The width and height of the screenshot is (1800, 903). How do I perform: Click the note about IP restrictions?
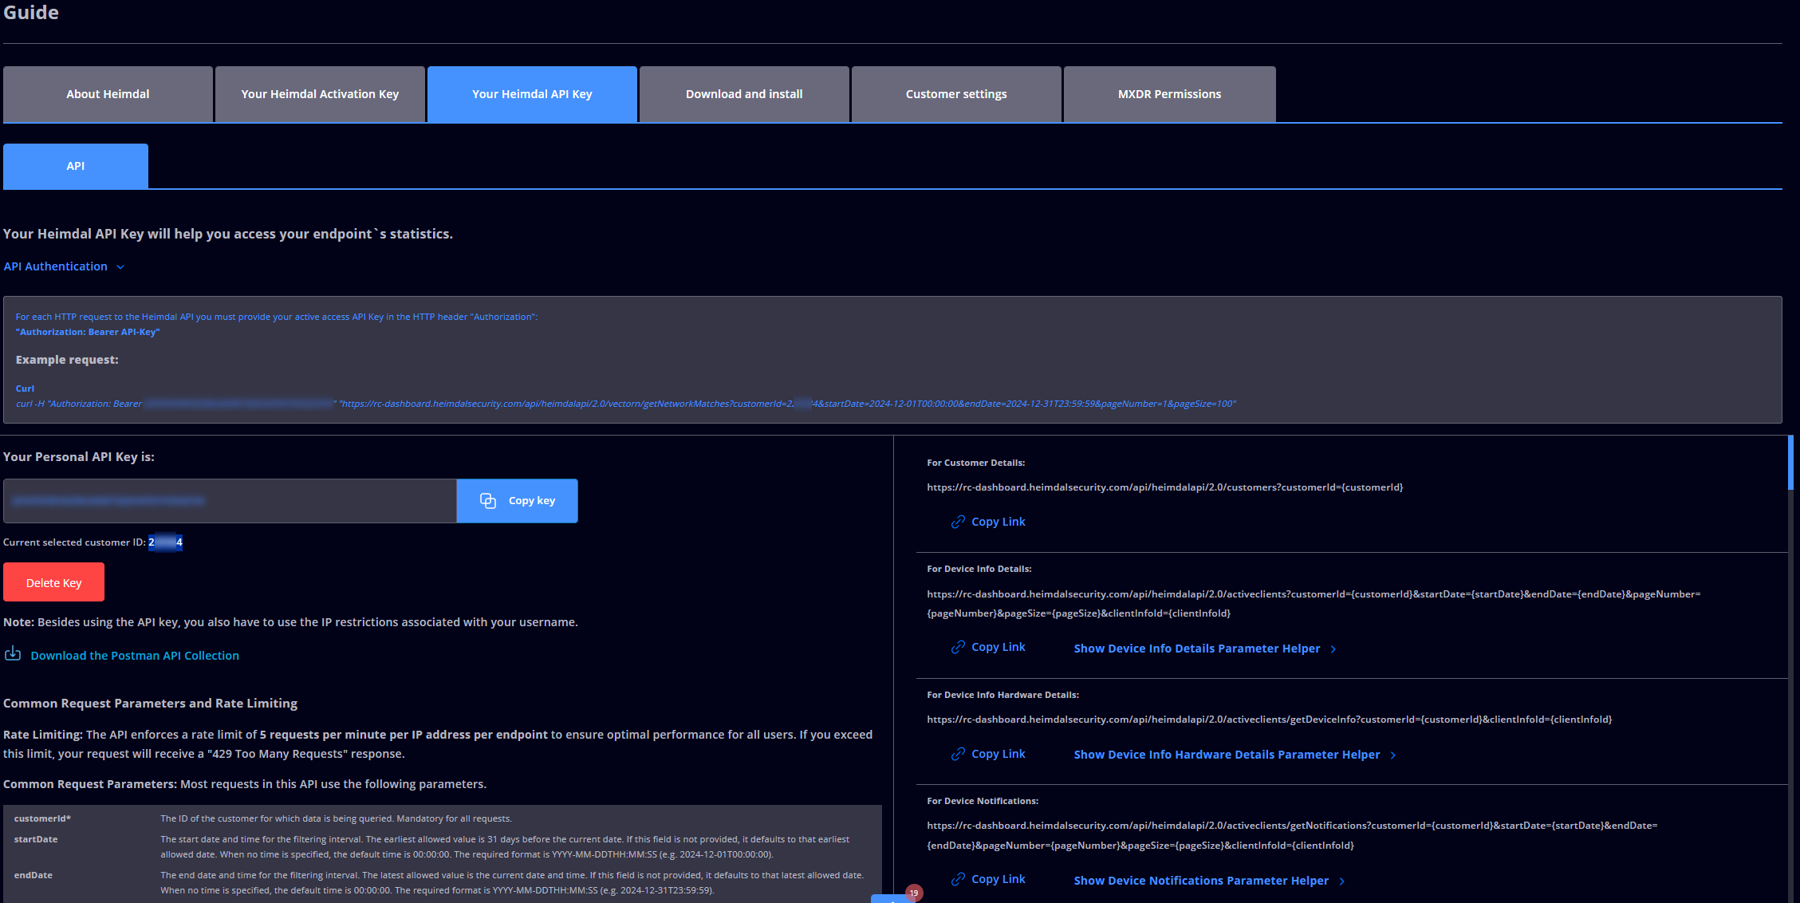point(290,622)
